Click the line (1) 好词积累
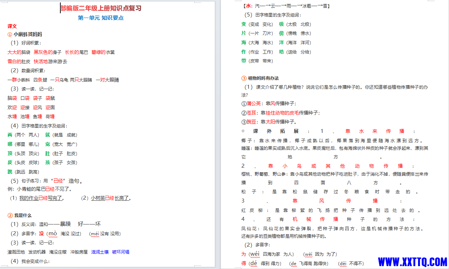The height and width of the screenshot is (269, 449). pyautogui.click(x=26, y=43)
